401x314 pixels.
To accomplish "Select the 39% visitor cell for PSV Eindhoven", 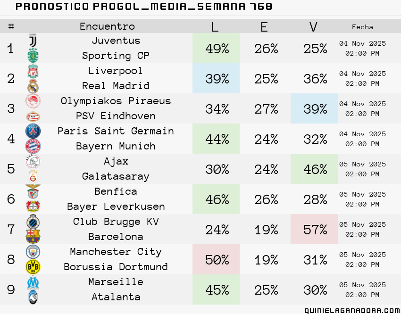I will point(314,108).
